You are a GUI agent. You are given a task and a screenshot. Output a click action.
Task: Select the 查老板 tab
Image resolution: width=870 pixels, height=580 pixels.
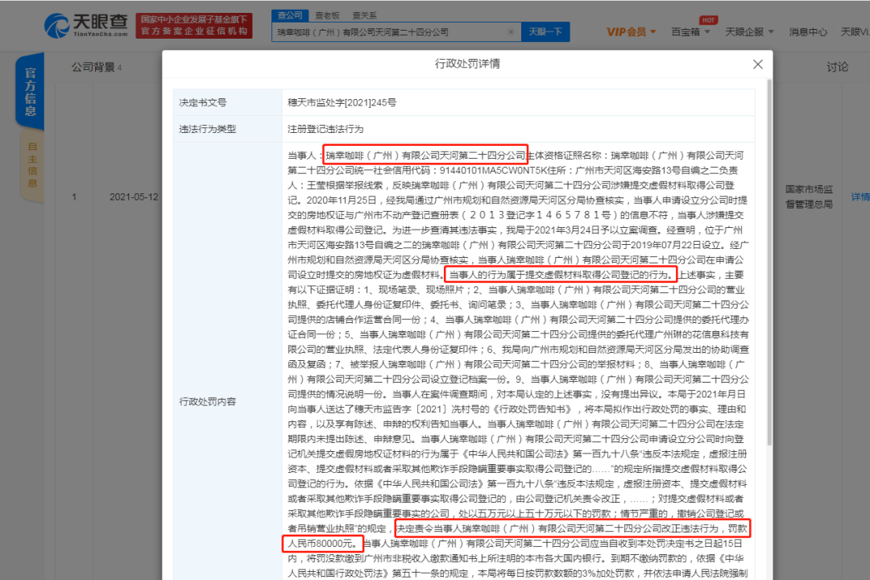point(327,15)
